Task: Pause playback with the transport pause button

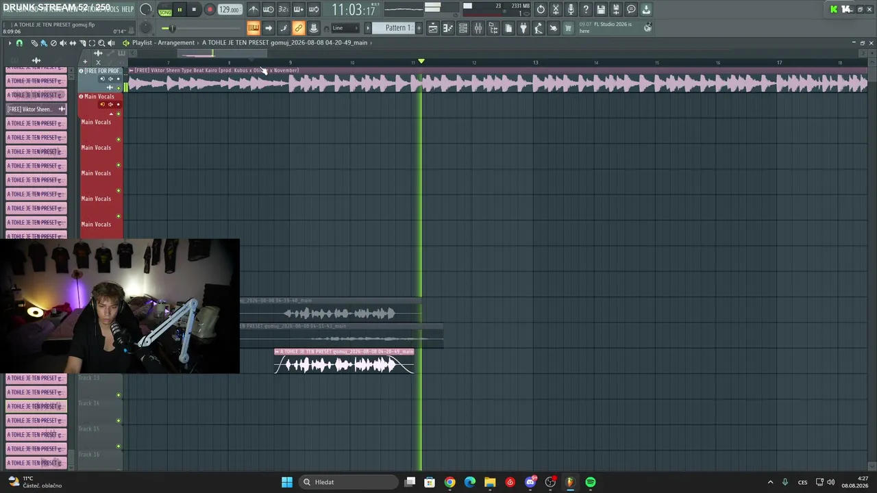Action: click(180, 10)
